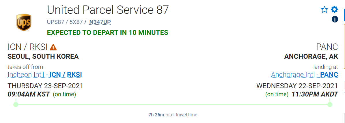Select the 11:30PM AKDT arrival time
The image size is (345, 123).
[x=314, y=94]
